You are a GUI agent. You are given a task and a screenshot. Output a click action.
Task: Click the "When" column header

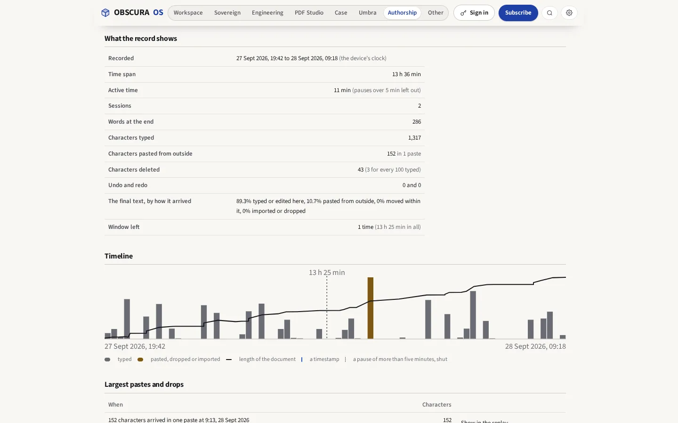(x=115, y=405)
